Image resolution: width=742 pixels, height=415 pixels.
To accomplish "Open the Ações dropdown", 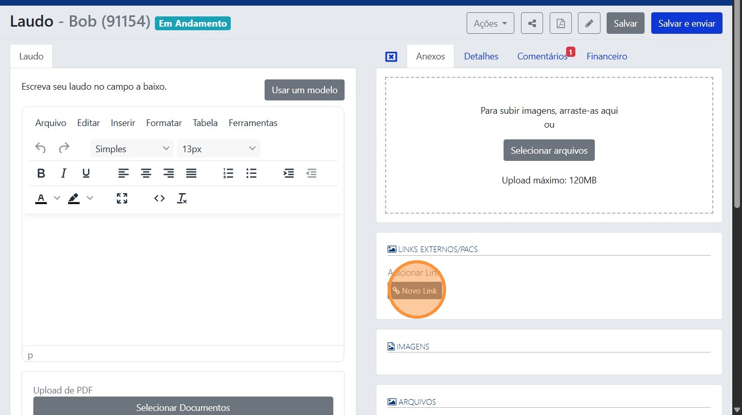I will 490,23.
